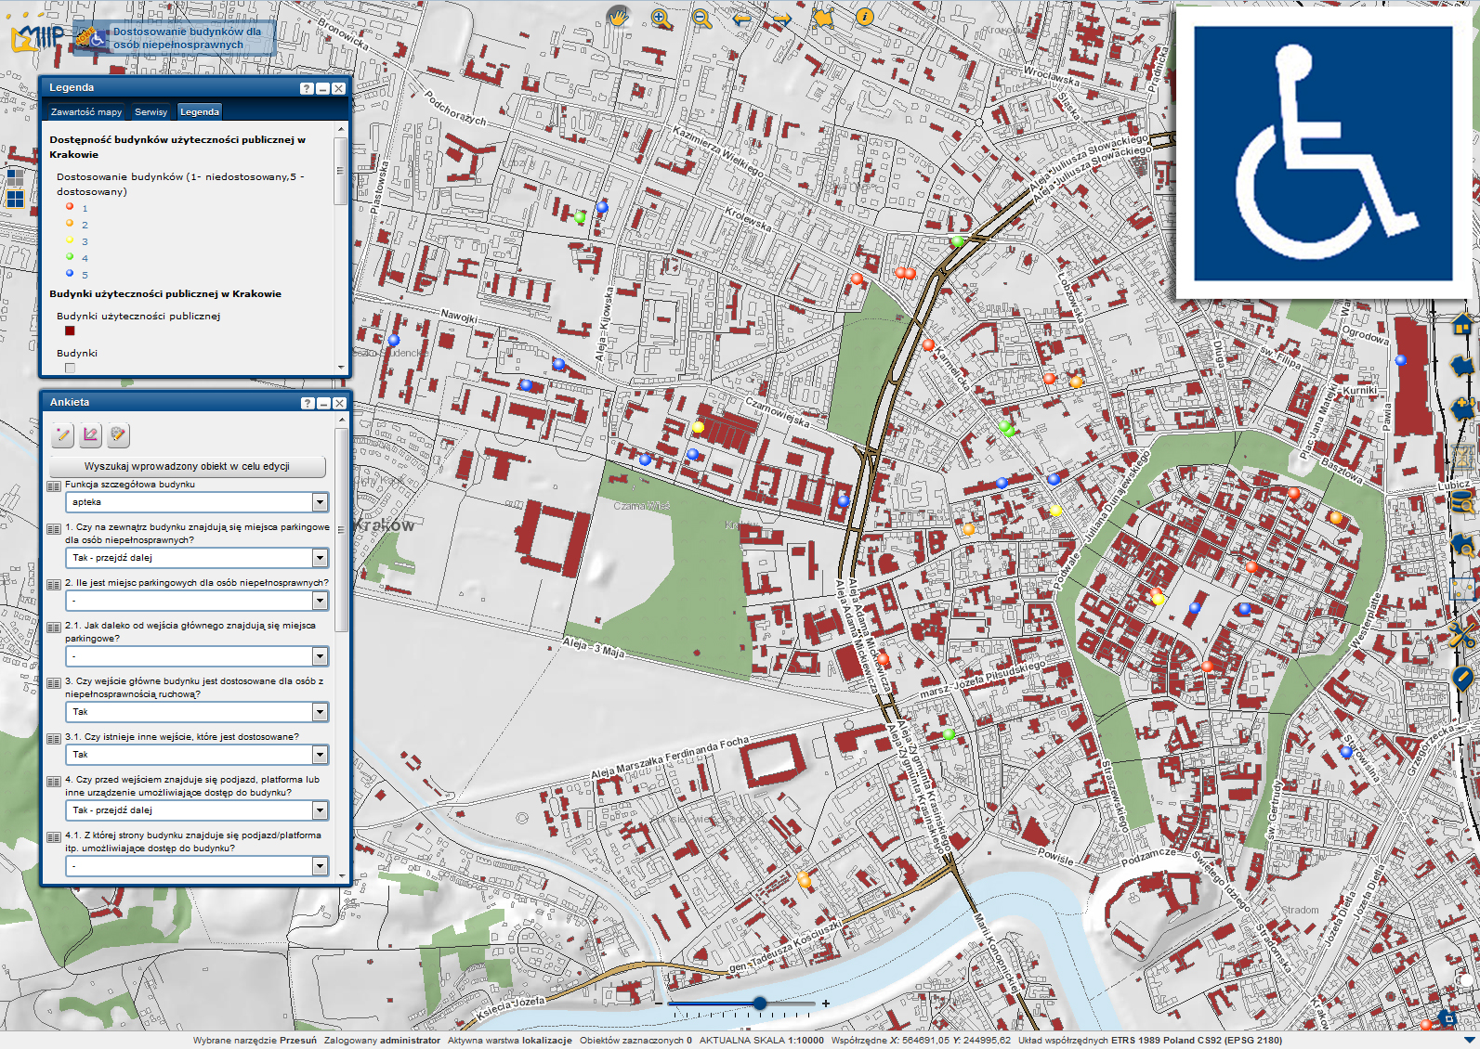The height and width of the screenshot is (1049, 1480).
Task: Open the map search magnifier icon
Action: 1462,545
